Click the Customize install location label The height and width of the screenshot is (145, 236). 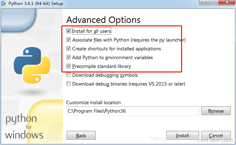tap(93, 102)
